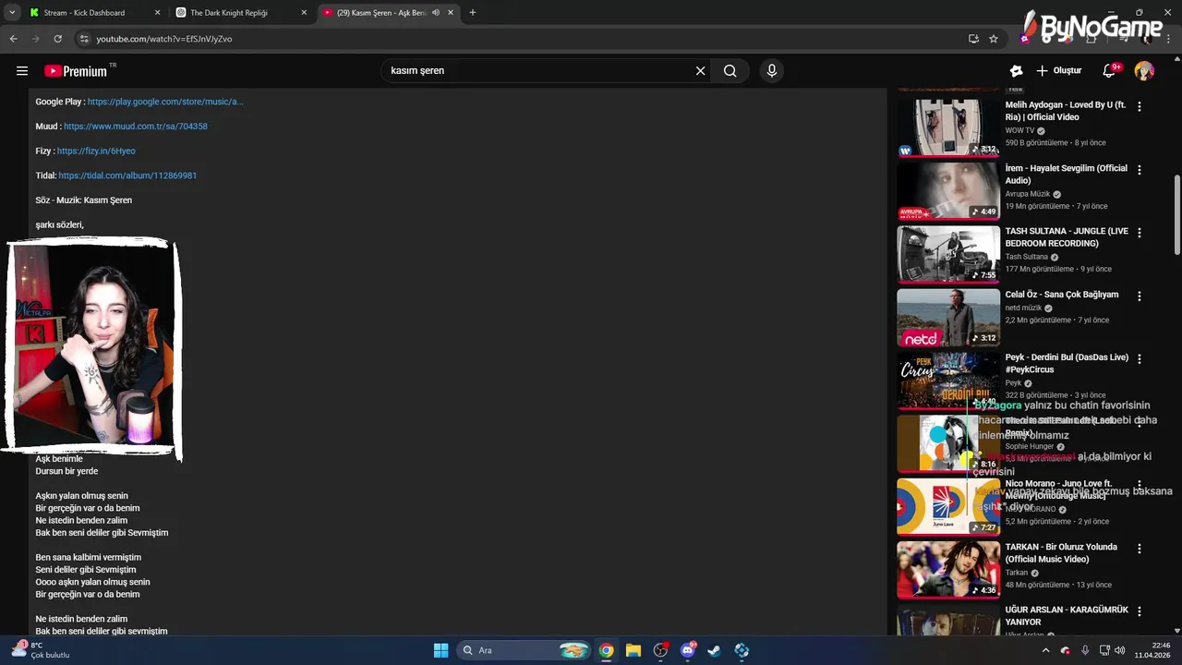Click the taskbar microphone tray icon
The image size is (1182, 665).
(1085, 650)
